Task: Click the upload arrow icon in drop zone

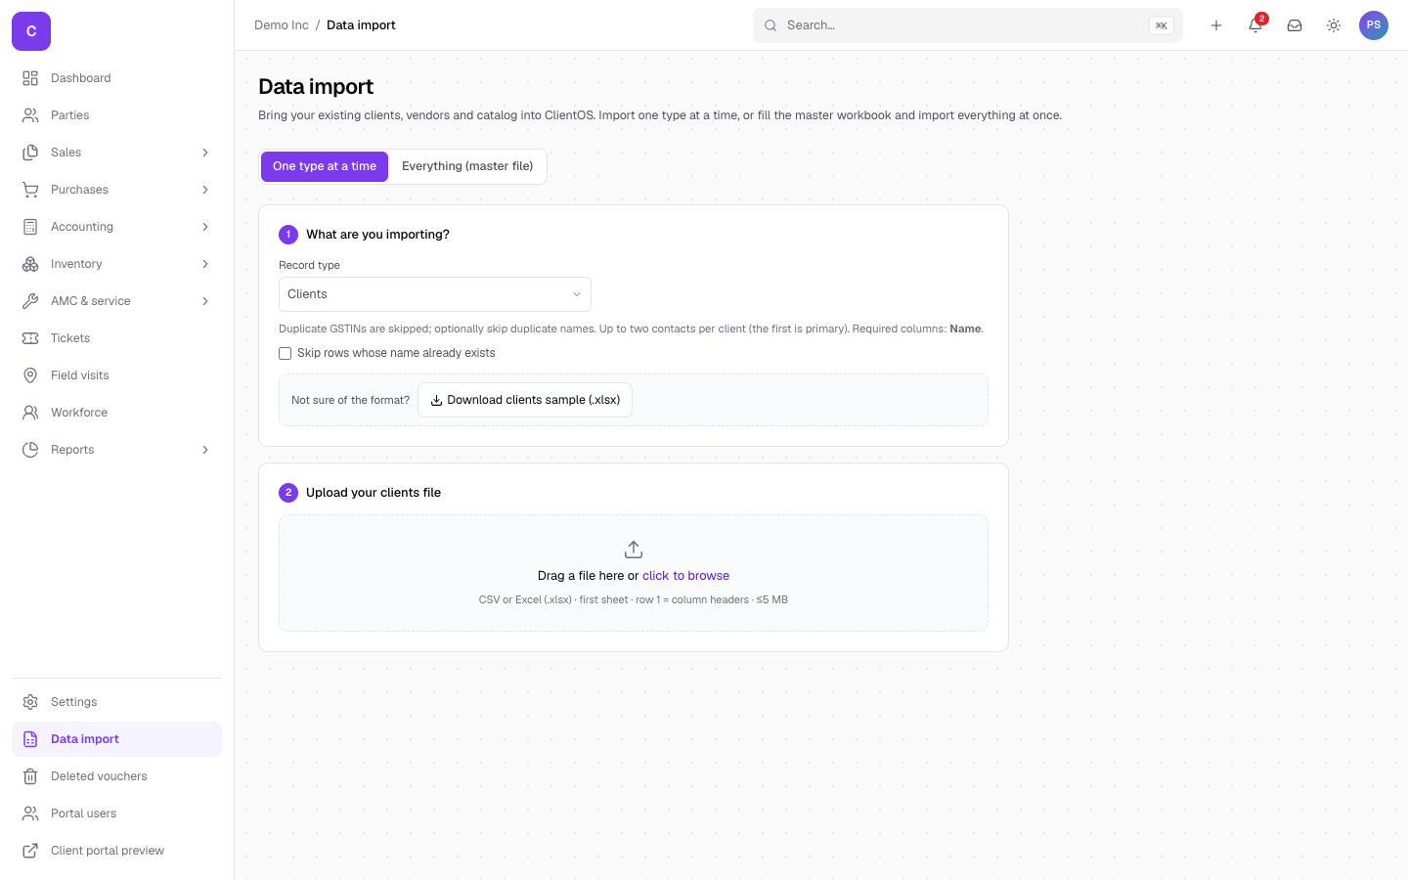Action: pos(634,550)
